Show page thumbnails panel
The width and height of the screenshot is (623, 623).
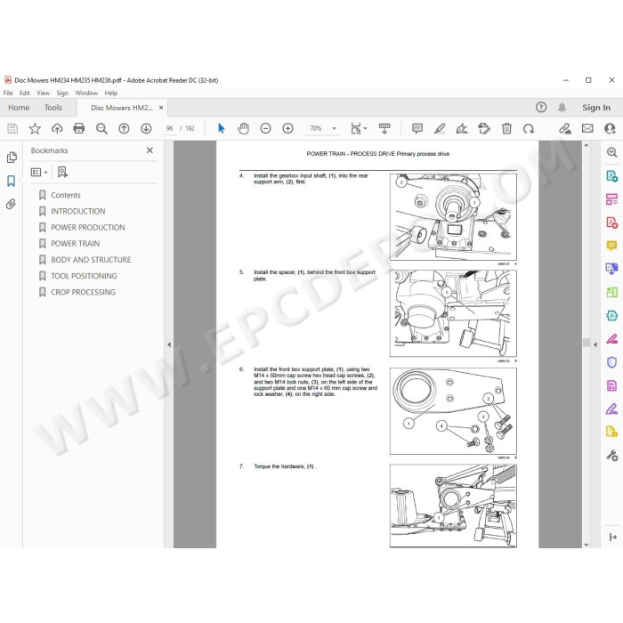point(12,158)
